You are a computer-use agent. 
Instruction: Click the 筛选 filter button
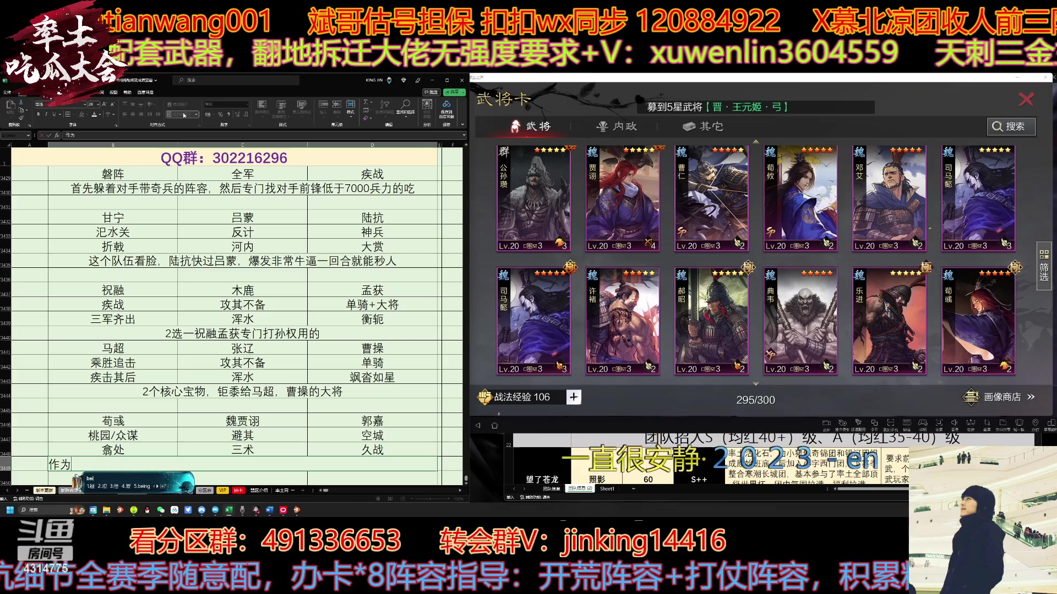coord(1044,266)
